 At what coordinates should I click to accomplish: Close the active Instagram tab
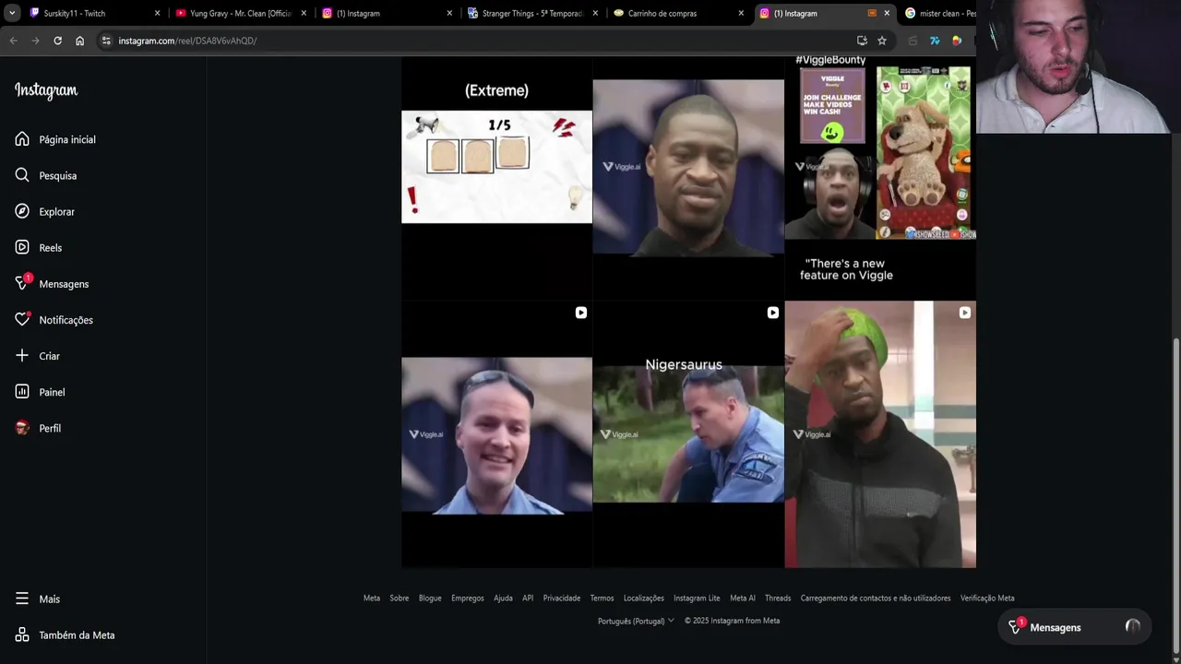click(x=887, y=13)
